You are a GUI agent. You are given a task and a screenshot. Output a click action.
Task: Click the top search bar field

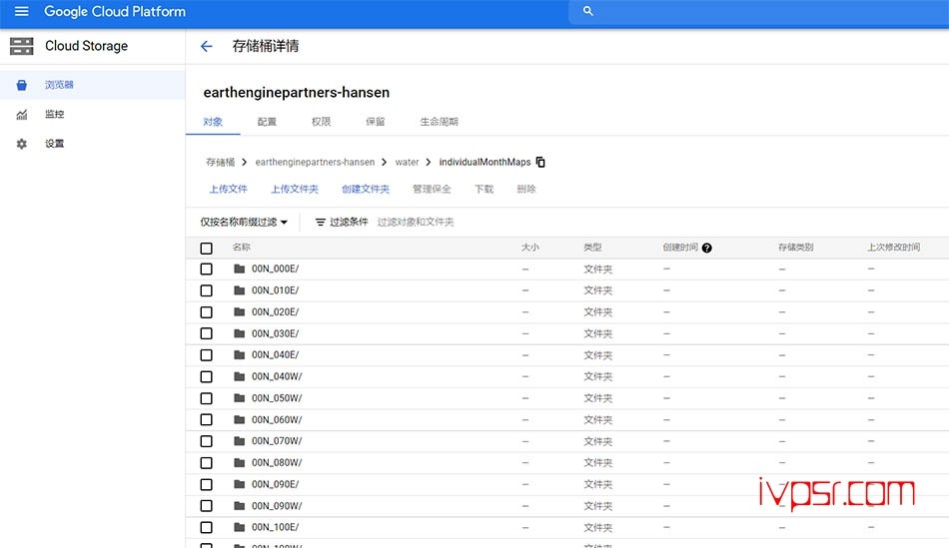click(759, 12)
